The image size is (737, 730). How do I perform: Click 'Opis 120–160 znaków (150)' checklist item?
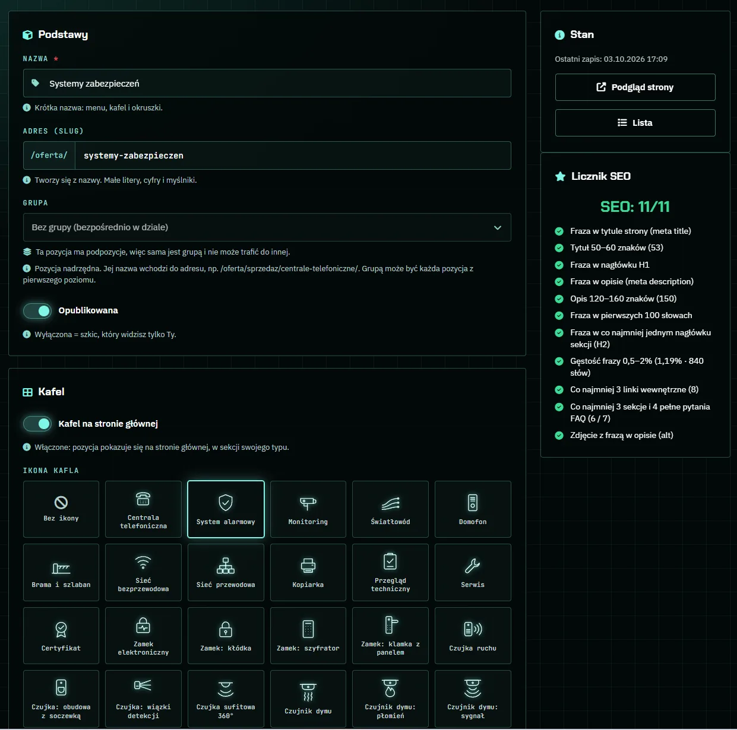623,299
